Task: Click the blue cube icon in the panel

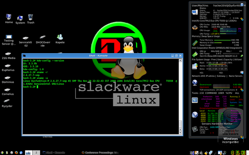Action: pyautogui.click(x=21, y=153)
